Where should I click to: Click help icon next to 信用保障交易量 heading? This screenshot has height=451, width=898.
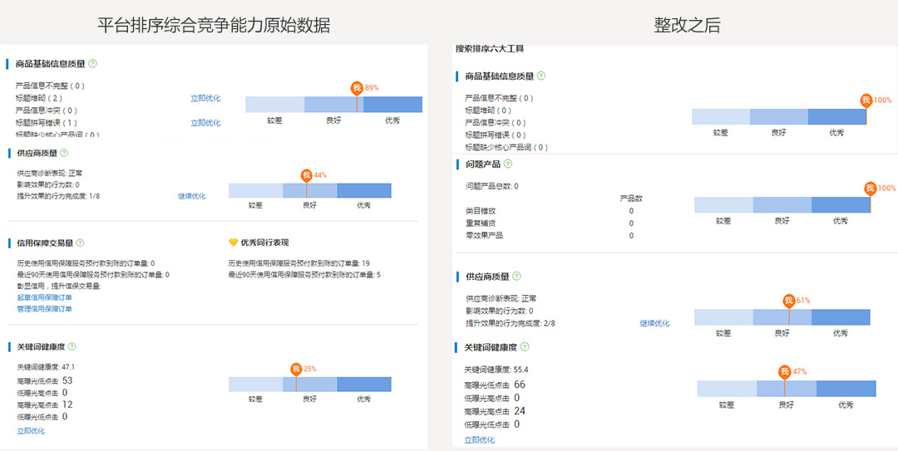(x=81, y=243)
